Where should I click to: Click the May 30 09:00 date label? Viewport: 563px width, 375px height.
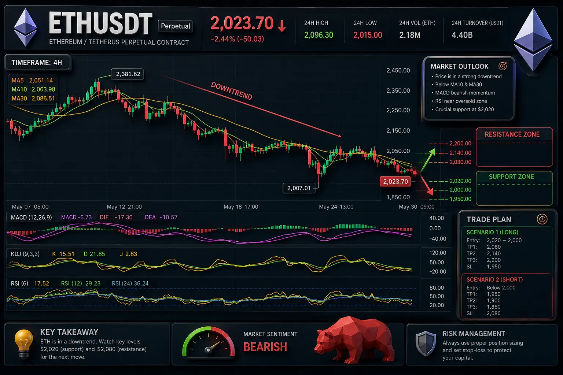pyautogui.click(x=417, y=207)
